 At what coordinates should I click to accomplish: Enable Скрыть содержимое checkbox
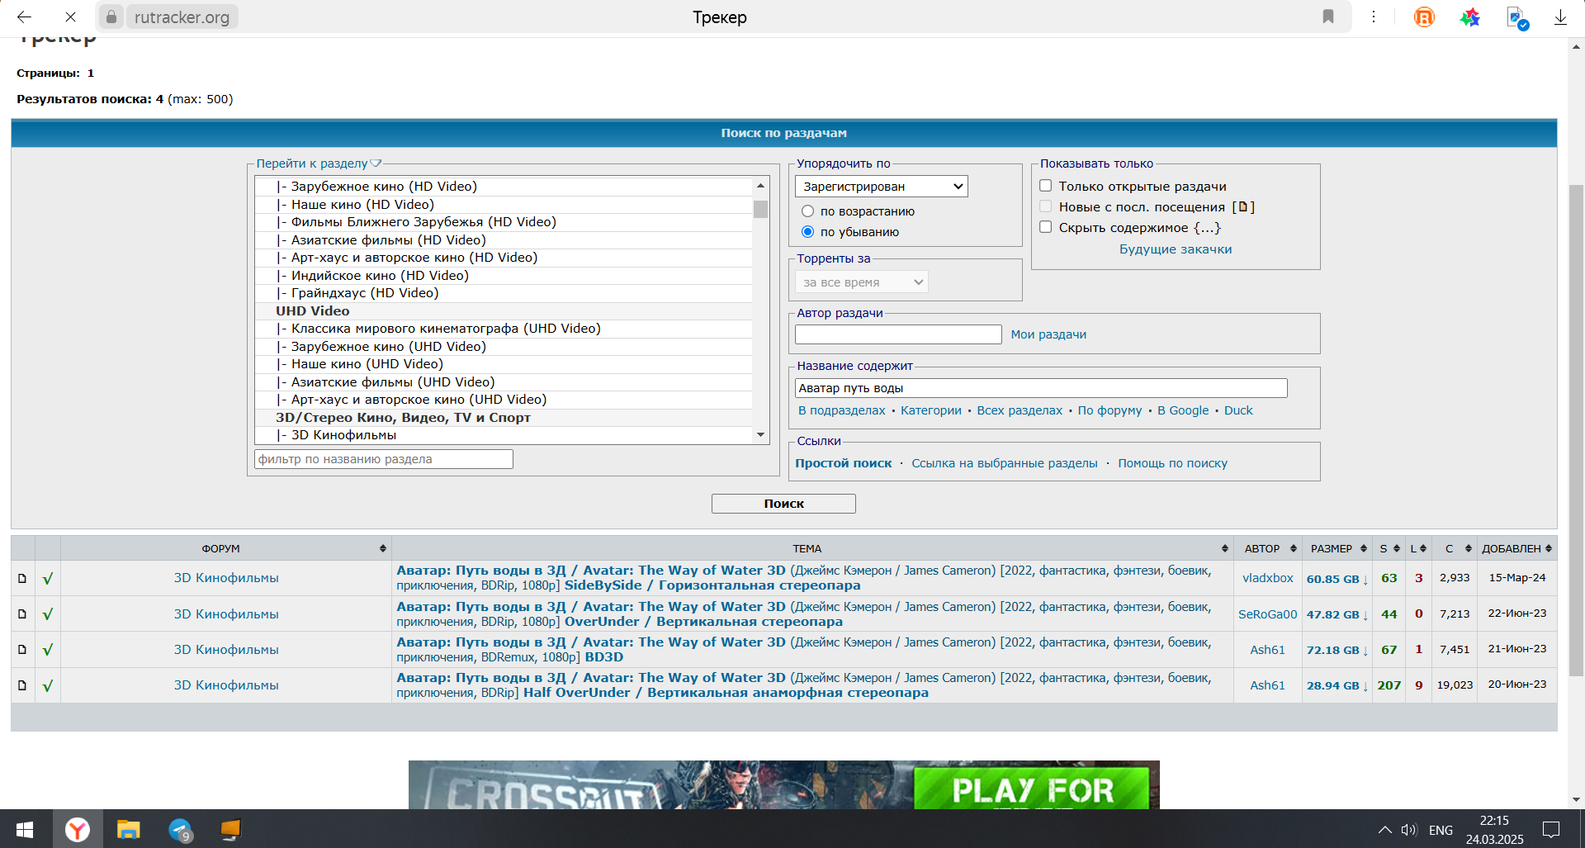pyautogui.click(x=1045, y=227)
